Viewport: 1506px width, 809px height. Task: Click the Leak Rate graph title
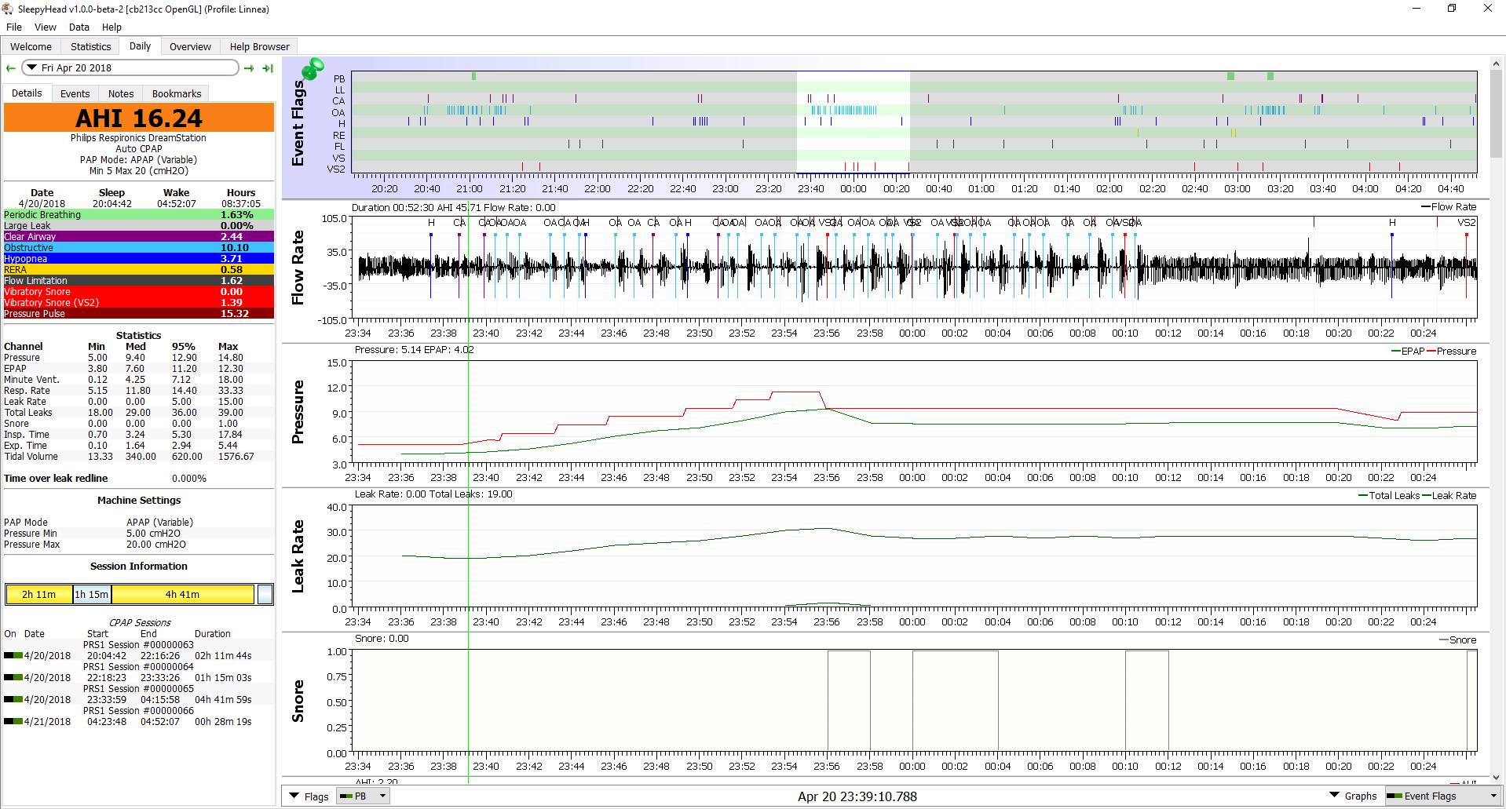pyautogui.click(x=298, y=556)
